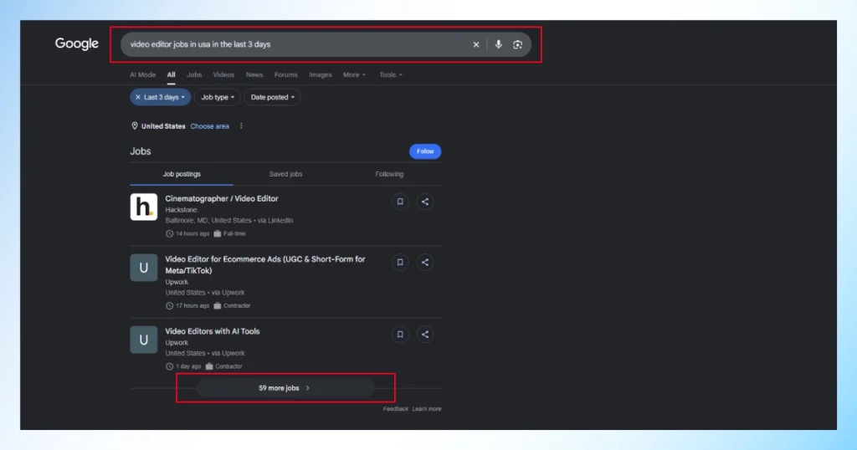
Task: Show 59 more jobs
Action: click(285, 388)
